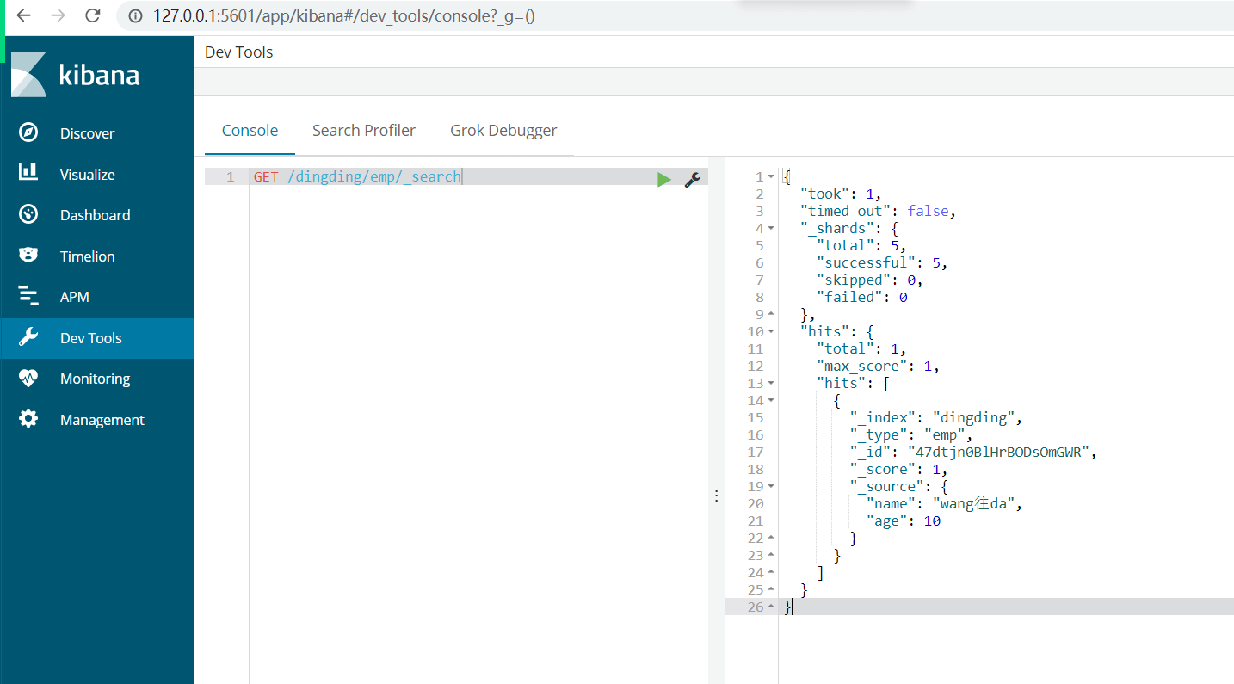Viewport: 1234px width, 684px height.
Task: Click the Management gear icon
Action: coord(28,419)
